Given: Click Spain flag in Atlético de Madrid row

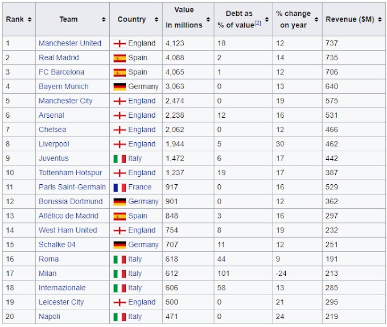Looking at the screenshot, I should 120,216.
